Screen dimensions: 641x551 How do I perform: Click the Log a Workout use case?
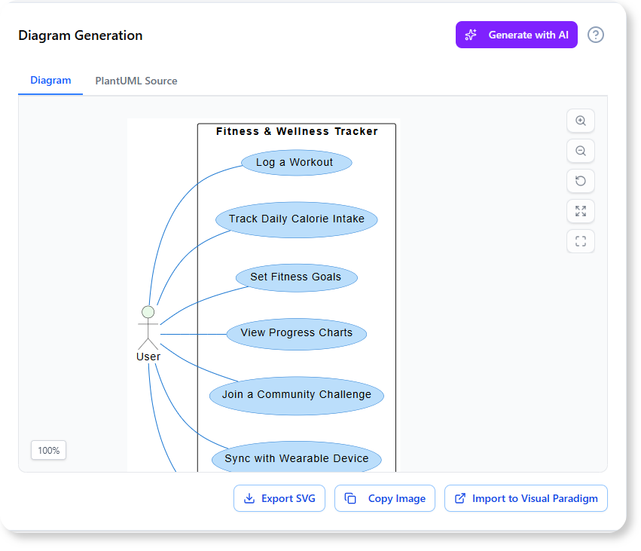coord(297,162)
